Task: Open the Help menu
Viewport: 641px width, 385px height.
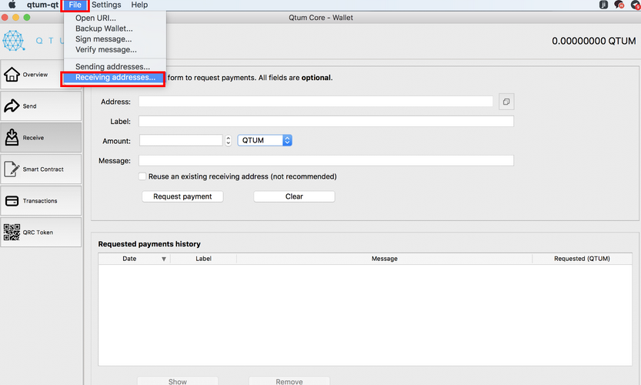Action: pyautogui.click(x=139, y=5)
